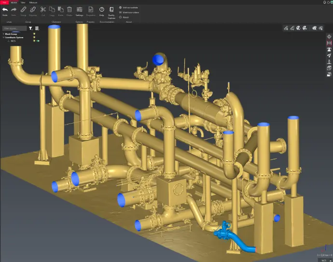Toggle visibility of Coordinate System

tap(34, 38)
